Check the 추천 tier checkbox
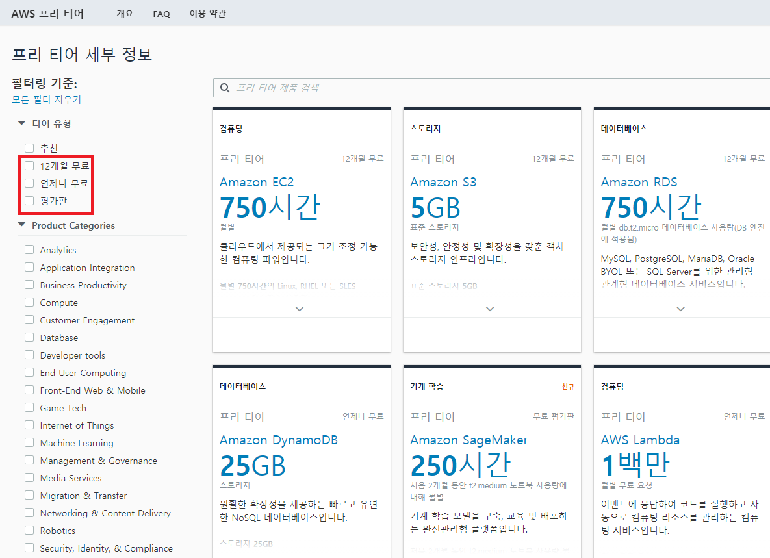770x558 pixels. [29, 147]
